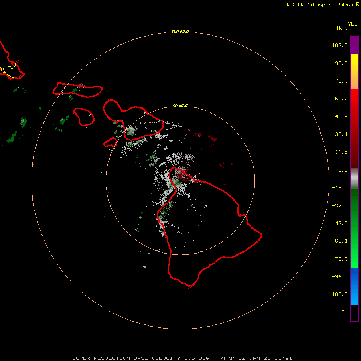361x361 pixels.
Task: Click the 14.5 legend value
Action: point(341,152)
